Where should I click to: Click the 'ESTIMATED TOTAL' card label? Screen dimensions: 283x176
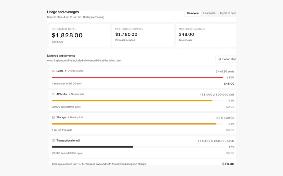tap(64, 29)
